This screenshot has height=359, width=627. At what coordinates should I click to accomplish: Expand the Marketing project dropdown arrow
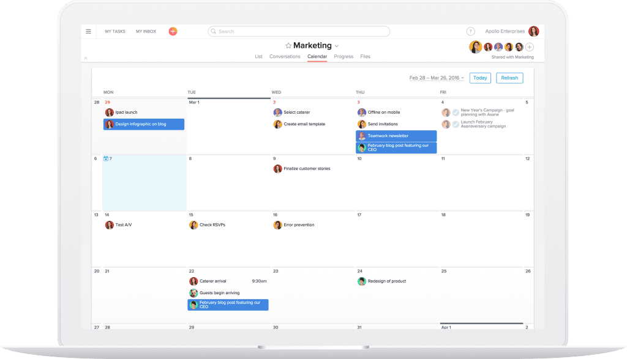tap(337, 46)
